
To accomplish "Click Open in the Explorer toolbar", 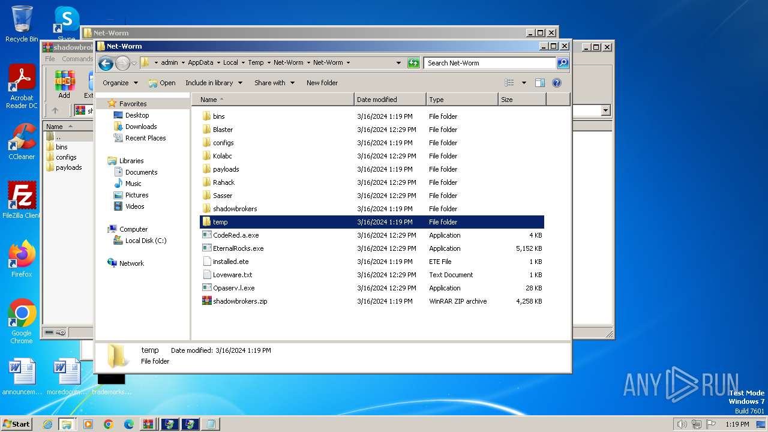I will click(x=162, y=83).
